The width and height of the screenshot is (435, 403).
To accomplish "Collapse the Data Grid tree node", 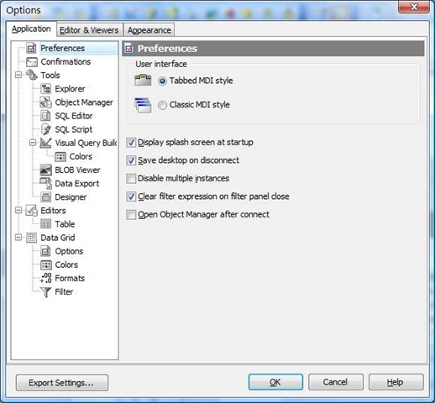I will pos(18,238).
